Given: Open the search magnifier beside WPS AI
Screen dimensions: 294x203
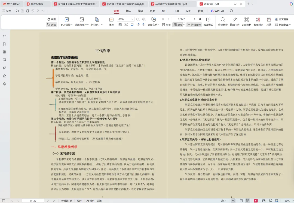Looking at the screenshot, I should (x=232, y=11).
